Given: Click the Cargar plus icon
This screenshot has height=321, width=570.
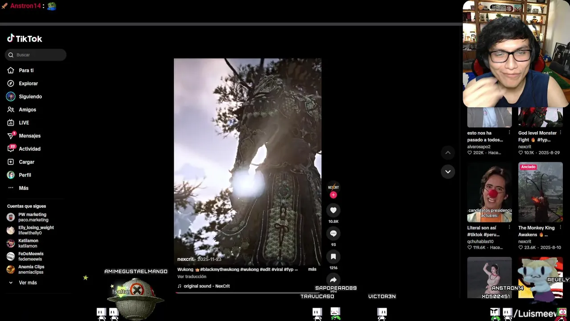Looking at the screenshot, I should (11, 162).
